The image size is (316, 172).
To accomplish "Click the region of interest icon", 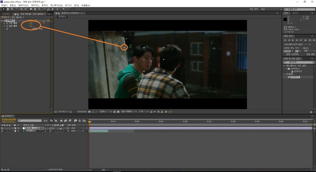I will click(114, 112).
